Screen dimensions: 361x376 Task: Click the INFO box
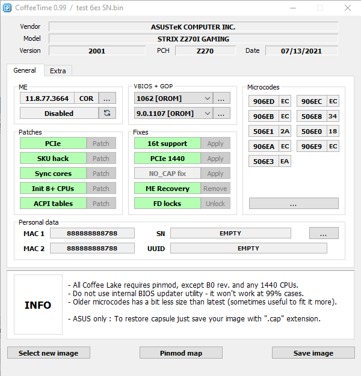[x=38, y=305]
